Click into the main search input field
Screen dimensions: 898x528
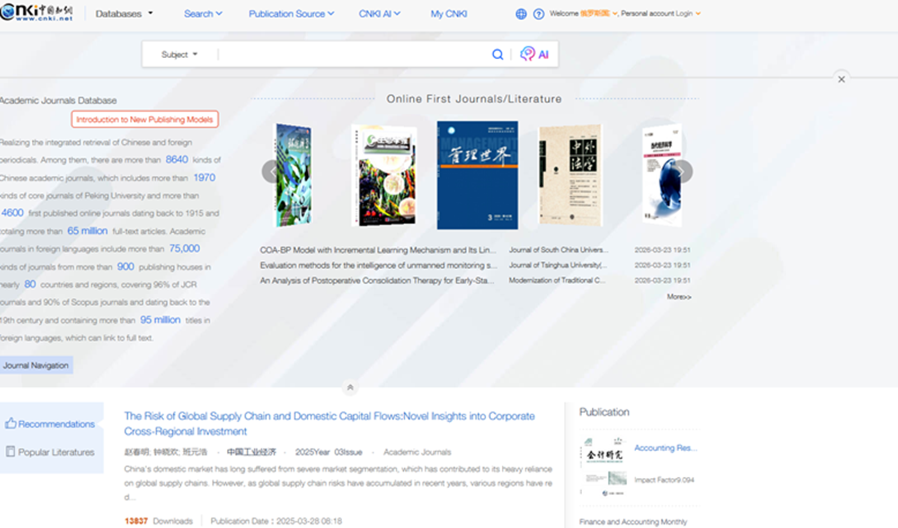[x=352, y=54]
